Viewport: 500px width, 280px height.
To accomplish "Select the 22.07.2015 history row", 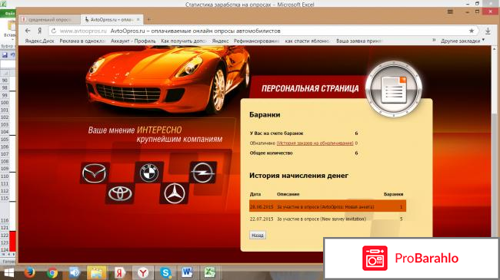I will point(328,219).
